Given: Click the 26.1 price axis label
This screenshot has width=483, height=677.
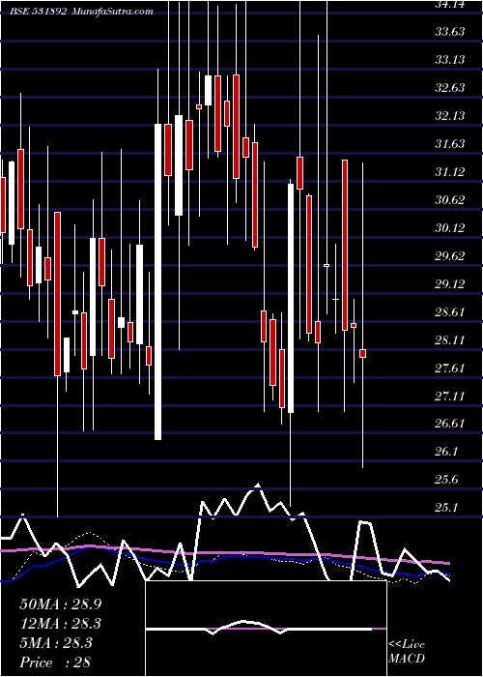Looking at the screenshot, I should (446, 452).
